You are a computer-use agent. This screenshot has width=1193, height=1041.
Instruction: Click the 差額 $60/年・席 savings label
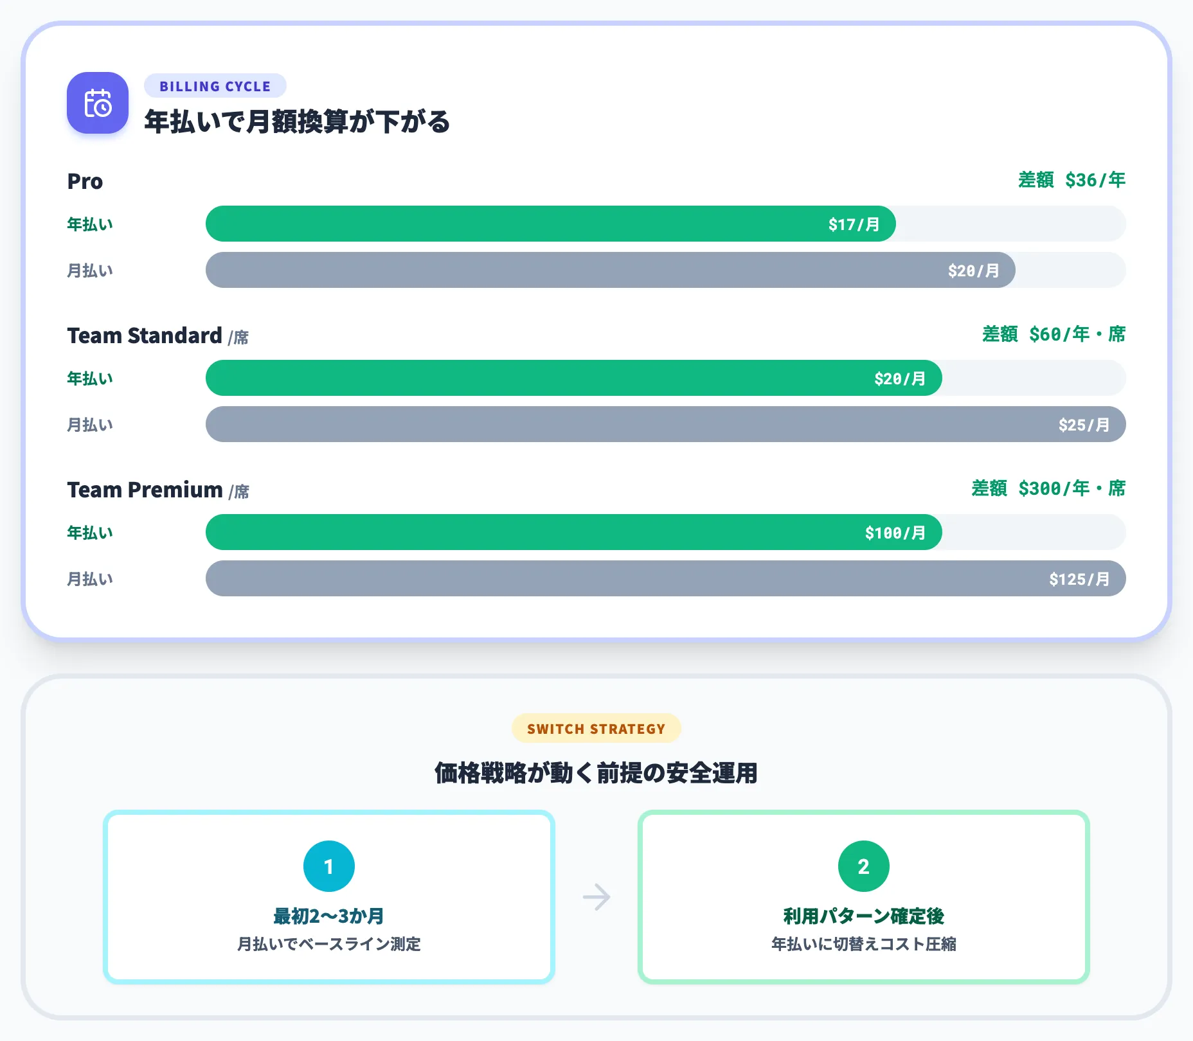point(1054,334)
